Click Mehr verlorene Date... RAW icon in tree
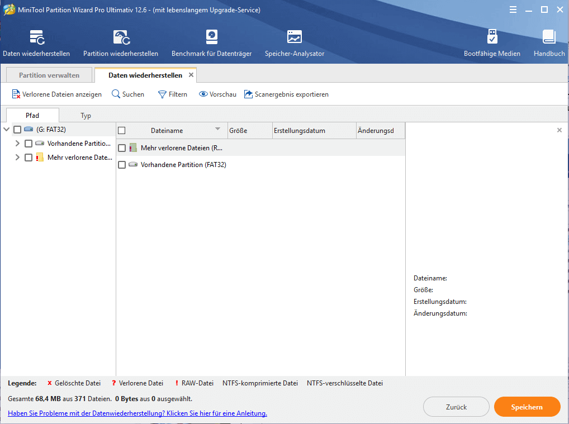The image size is (569, 424). (x=40, y=157)
